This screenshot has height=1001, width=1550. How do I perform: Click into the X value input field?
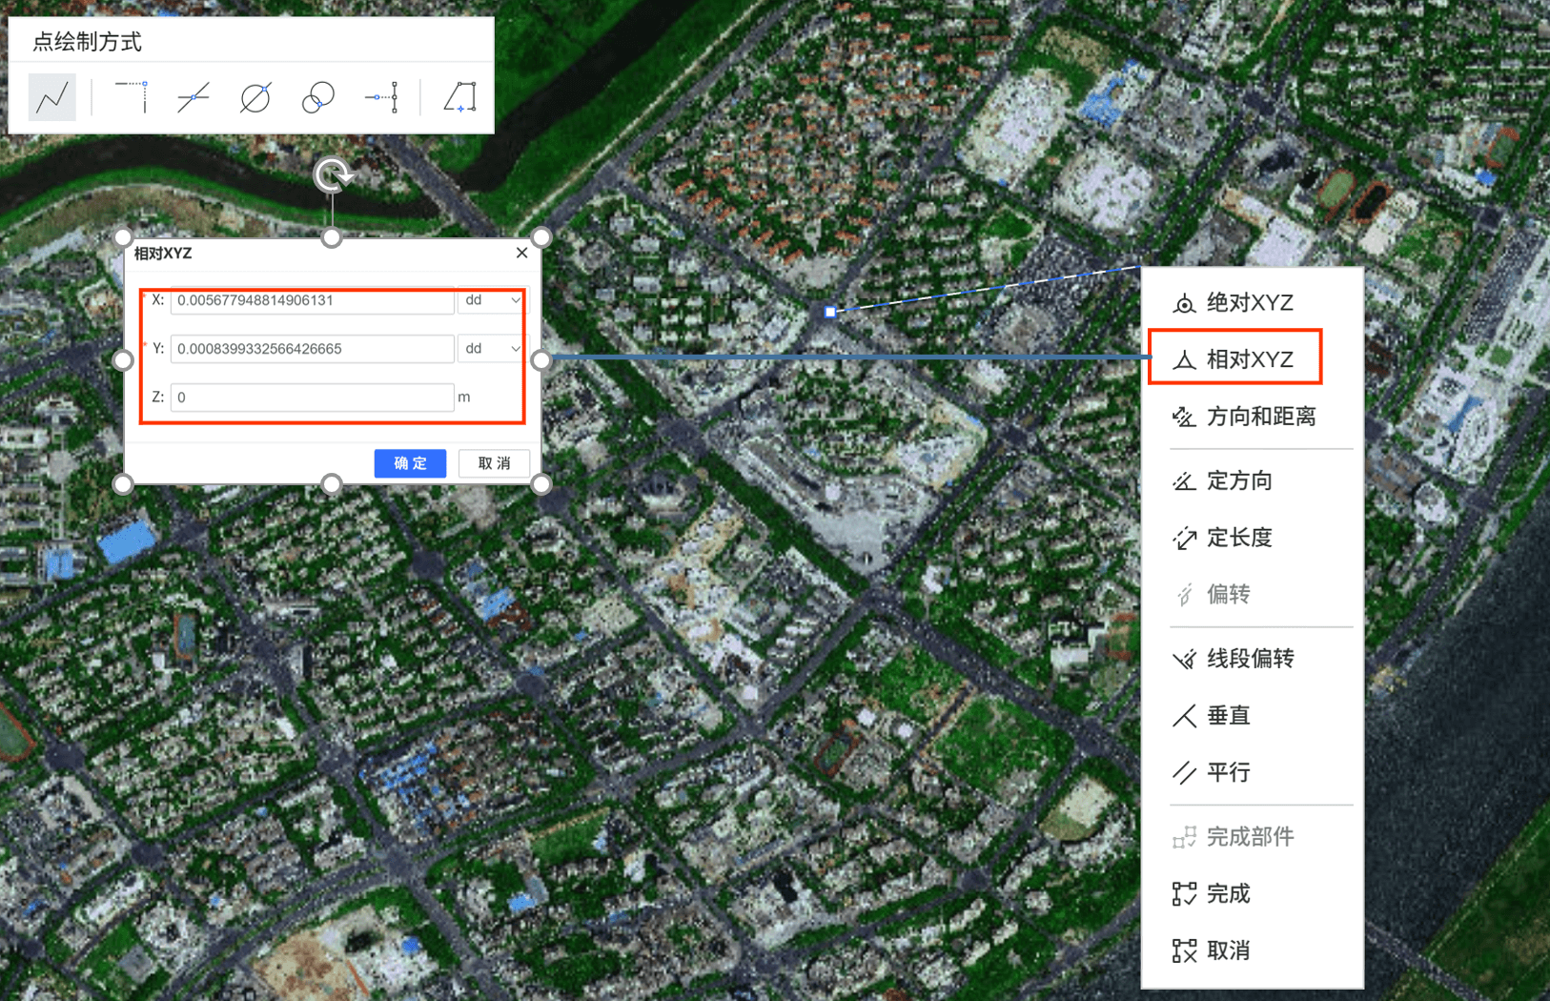coord(312,300)
